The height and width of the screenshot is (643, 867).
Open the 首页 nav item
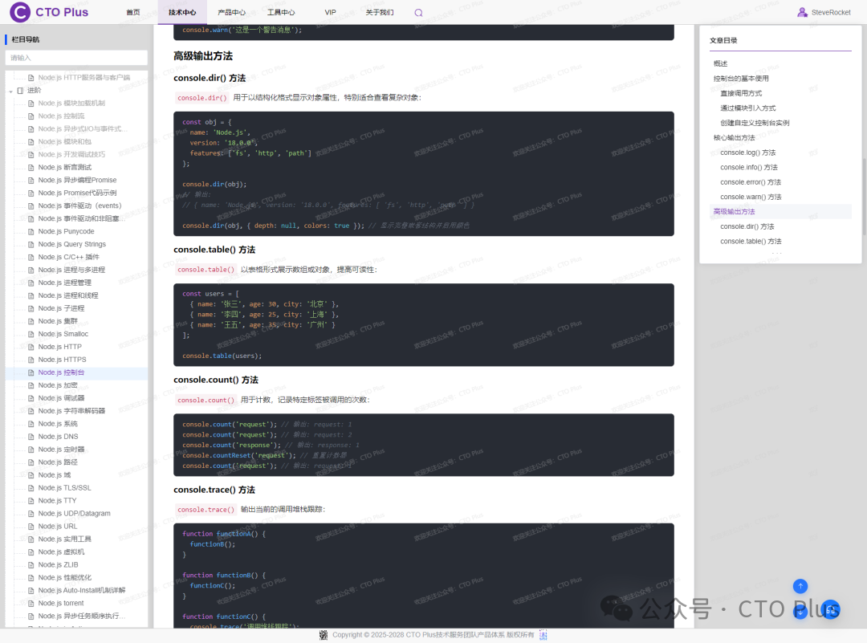pos(133,12)
